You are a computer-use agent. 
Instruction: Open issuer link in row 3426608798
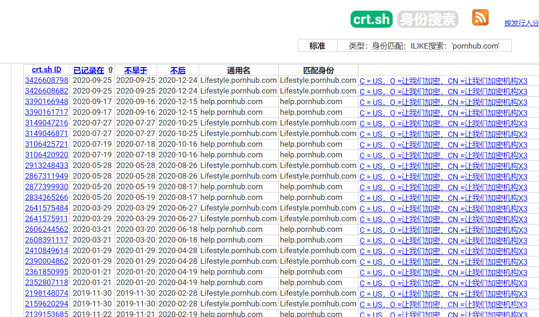coord(444,81)
